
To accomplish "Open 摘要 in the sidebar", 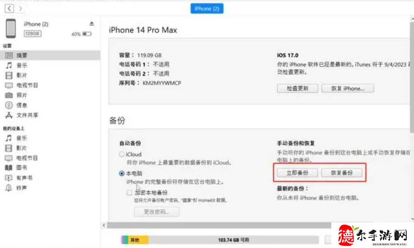I will tap(50, 55).
